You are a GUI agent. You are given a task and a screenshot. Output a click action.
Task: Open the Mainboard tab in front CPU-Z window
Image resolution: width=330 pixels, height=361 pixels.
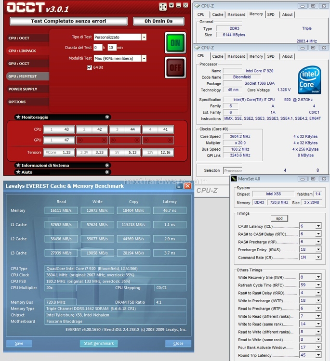237,56
